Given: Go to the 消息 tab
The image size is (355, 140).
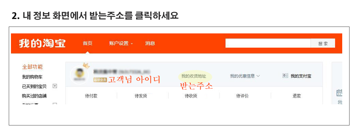Looking at the screenshot, I should 150,43.
